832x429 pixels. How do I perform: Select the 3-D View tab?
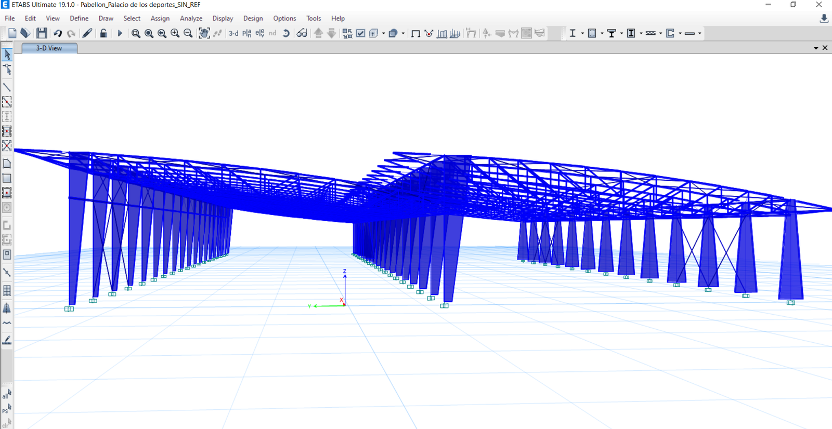[49, 48]
